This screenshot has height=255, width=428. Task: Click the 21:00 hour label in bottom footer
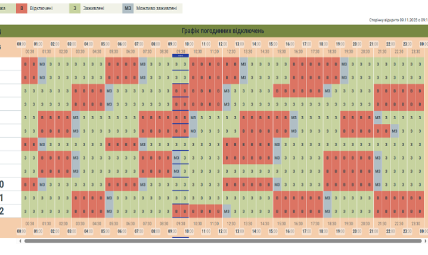pos(374,231)
